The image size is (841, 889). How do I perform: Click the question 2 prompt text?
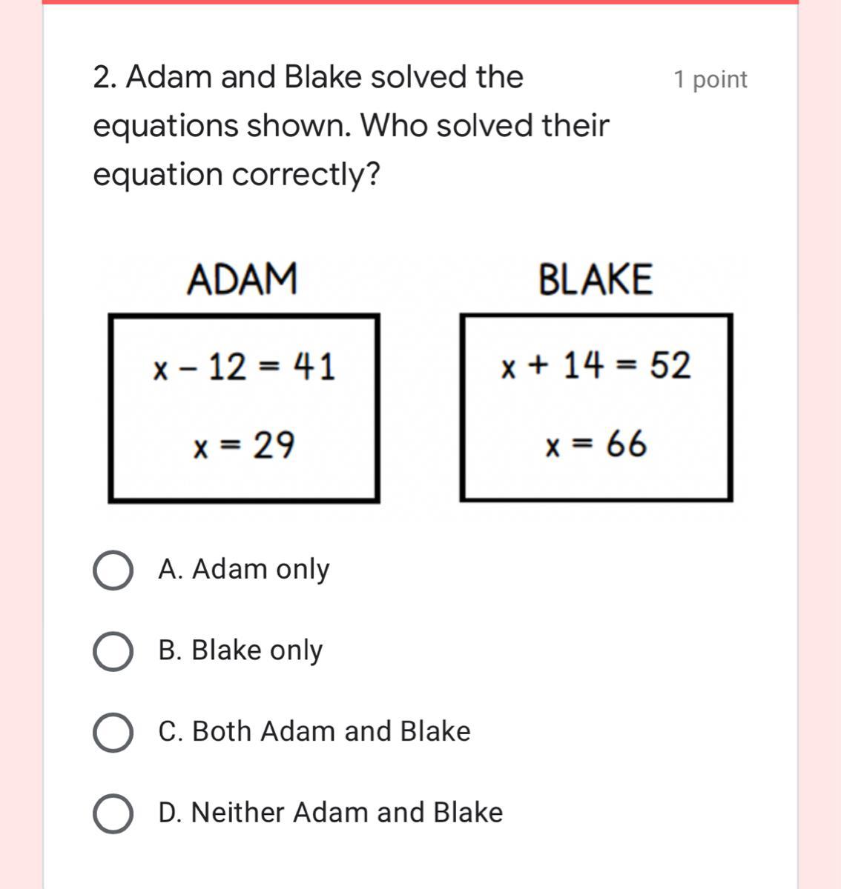coord(350,125)
